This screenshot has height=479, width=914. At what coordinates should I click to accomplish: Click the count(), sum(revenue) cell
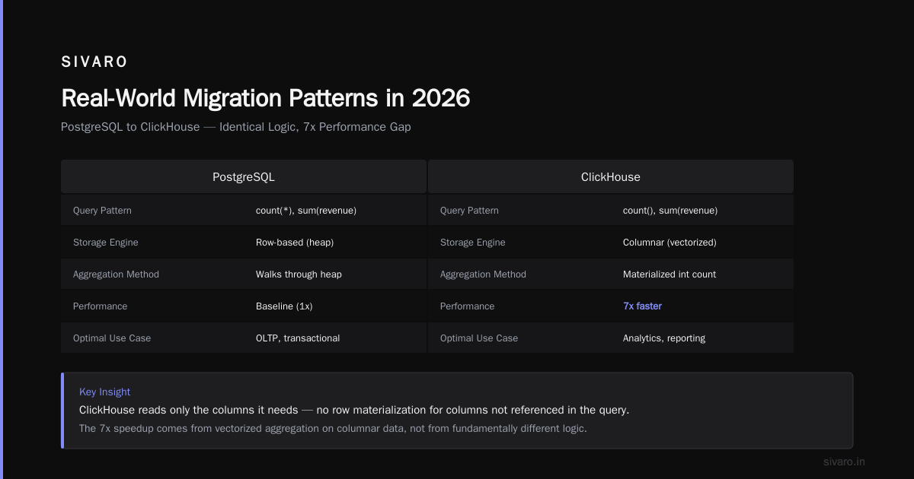670,211
